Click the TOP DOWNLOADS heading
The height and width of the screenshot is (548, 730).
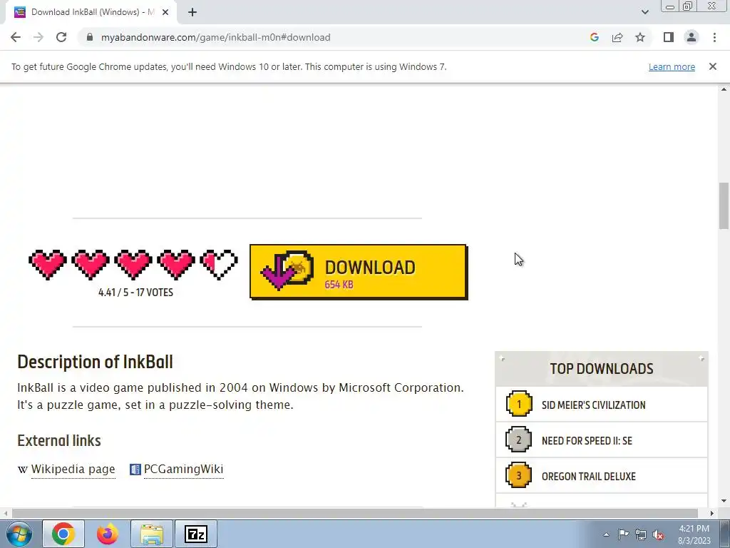tap(602, 369)
